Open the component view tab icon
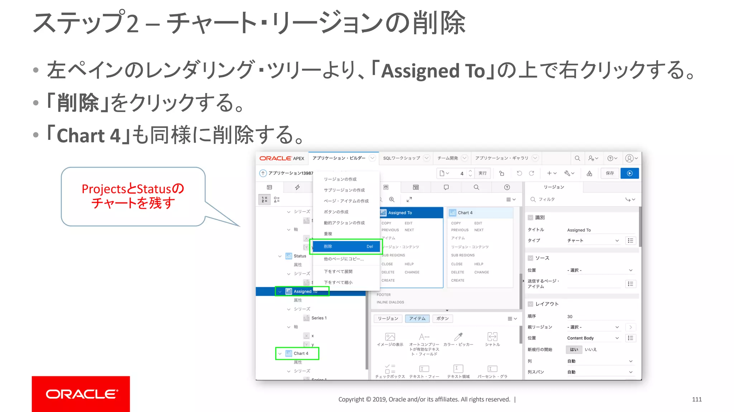 pyautogui.click(x=416, y=187)
